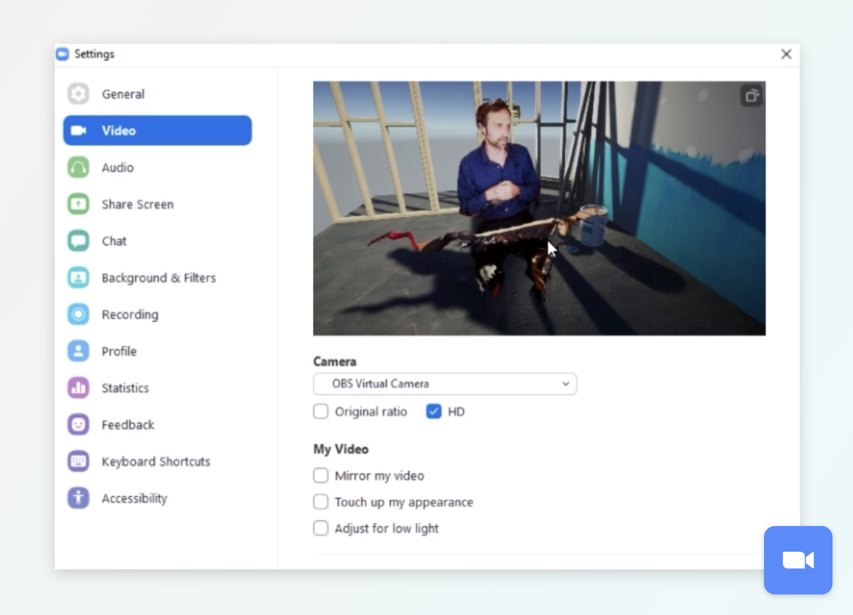Switch to the Audio tab label

pyautogui.click(x=118, y=167)
